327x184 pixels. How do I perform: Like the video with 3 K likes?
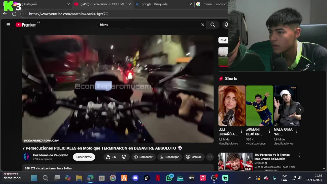point(111,157)
